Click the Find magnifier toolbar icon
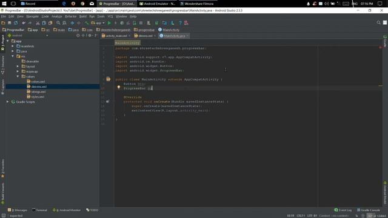 (x=58, y=23)
